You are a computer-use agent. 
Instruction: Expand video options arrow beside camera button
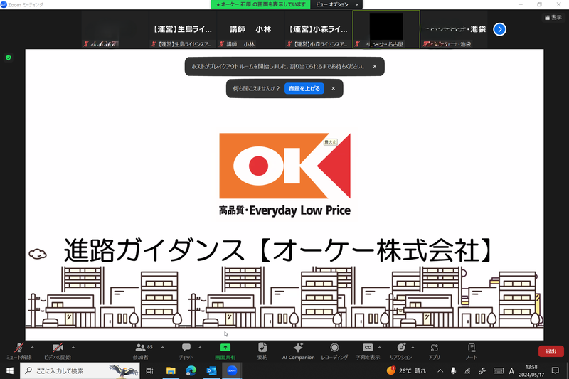(x=73, y=348)
